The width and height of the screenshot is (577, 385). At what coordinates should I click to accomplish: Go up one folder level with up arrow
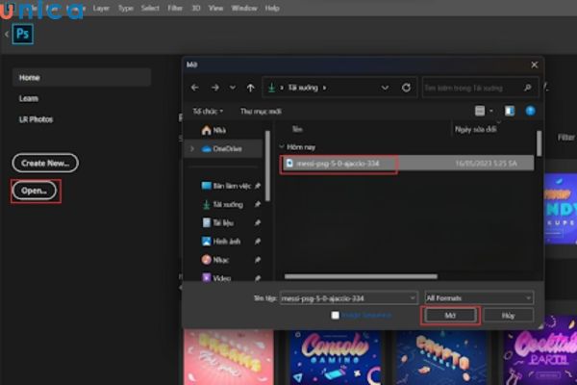(249, 88)
